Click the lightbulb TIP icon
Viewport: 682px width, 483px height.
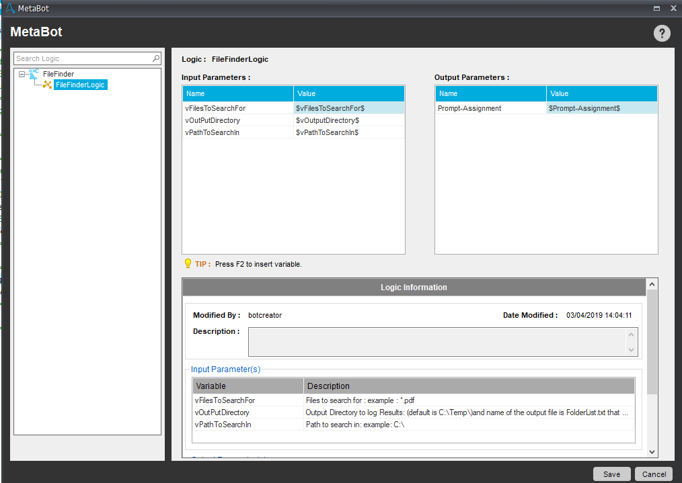(188, 264)
